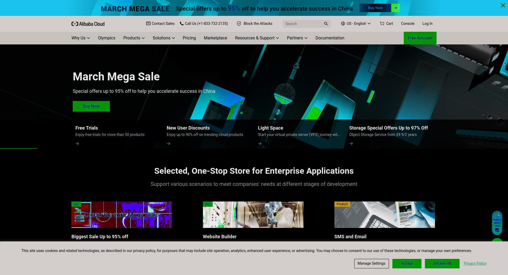Click the globe icon for region language
The width and height of the screenshot is (508, 275).
coord(343,24)
